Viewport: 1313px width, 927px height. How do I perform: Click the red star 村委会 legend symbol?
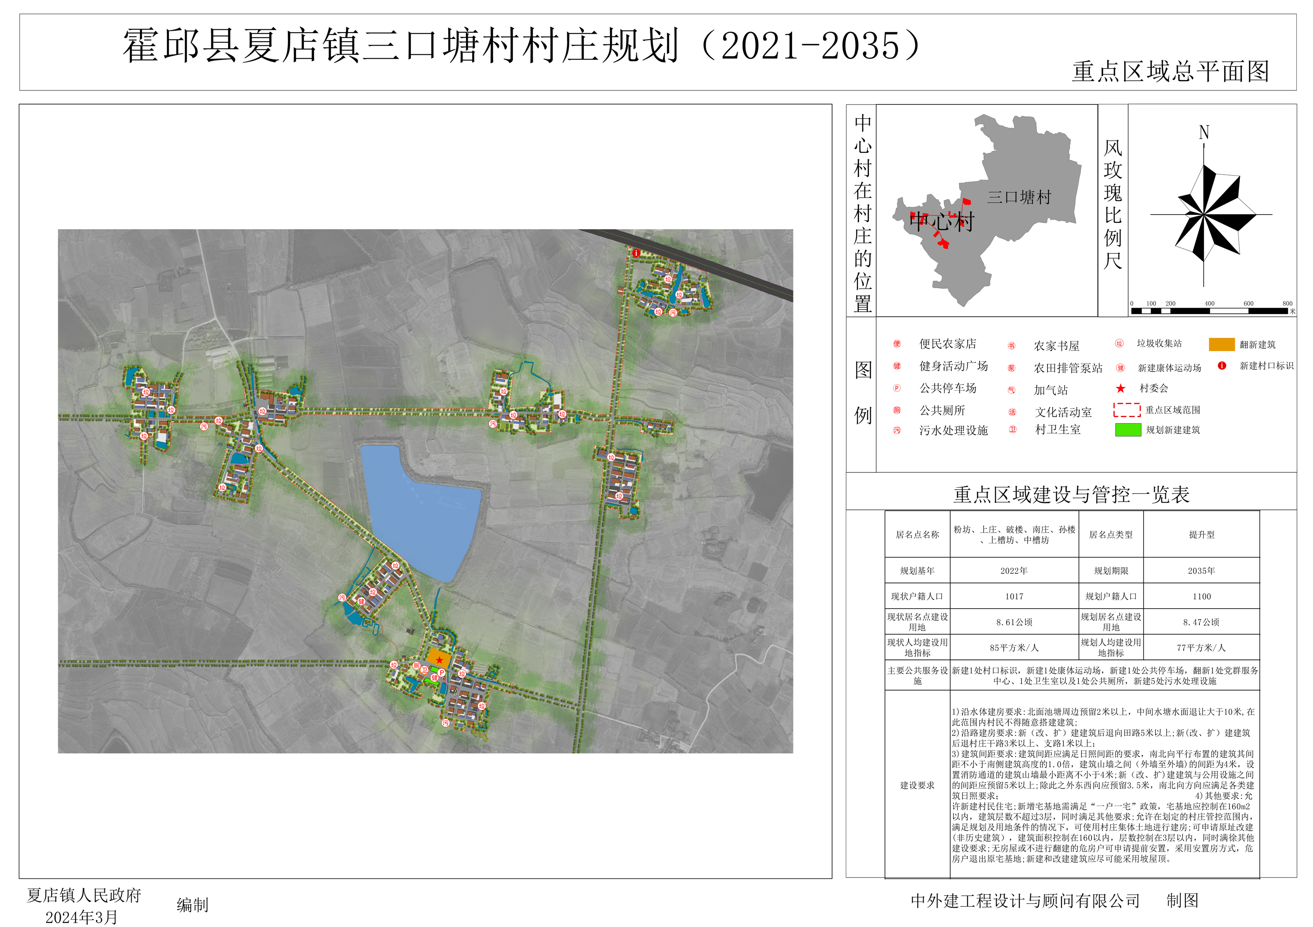(x=1120, y=388)
